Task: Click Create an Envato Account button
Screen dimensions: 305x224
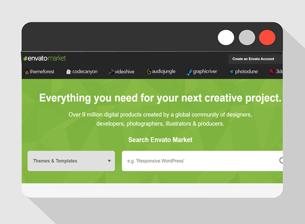Action: [x=253, y=59]
